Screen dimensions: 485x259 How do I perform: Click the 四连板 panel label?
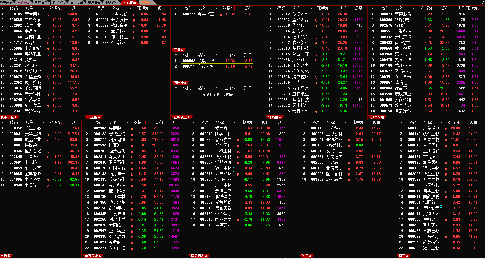click(x=180, y=83)
